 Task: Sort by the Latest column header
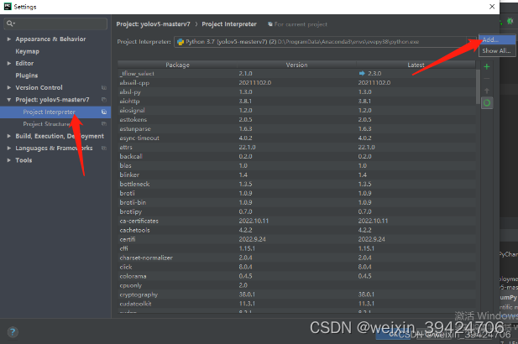click(x=416, y=65)
